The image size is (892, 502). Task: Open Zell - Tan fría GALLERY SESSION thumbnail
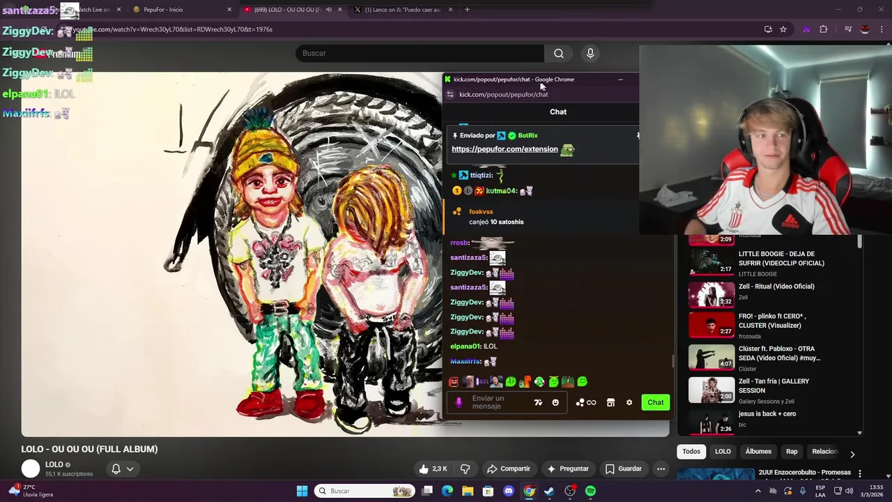click(712, 390)
